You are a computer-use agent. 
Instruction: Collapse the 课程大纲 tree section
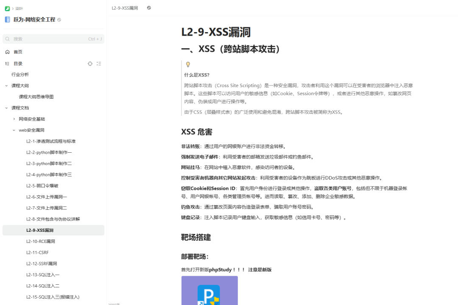tap(6, 85)
